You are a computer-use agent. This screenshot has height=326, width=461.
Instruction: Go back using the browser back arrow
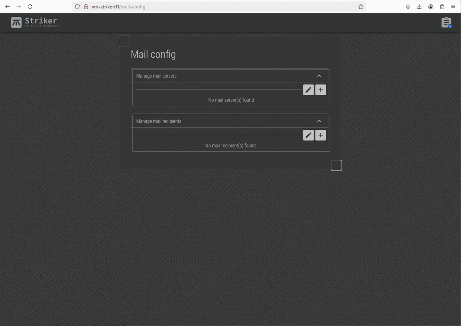(x=7, y=7)
